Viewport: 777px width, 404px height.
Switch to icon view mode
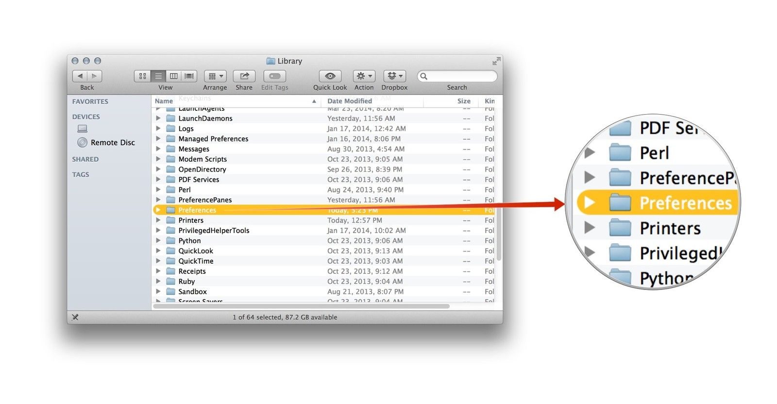[142, 76]
